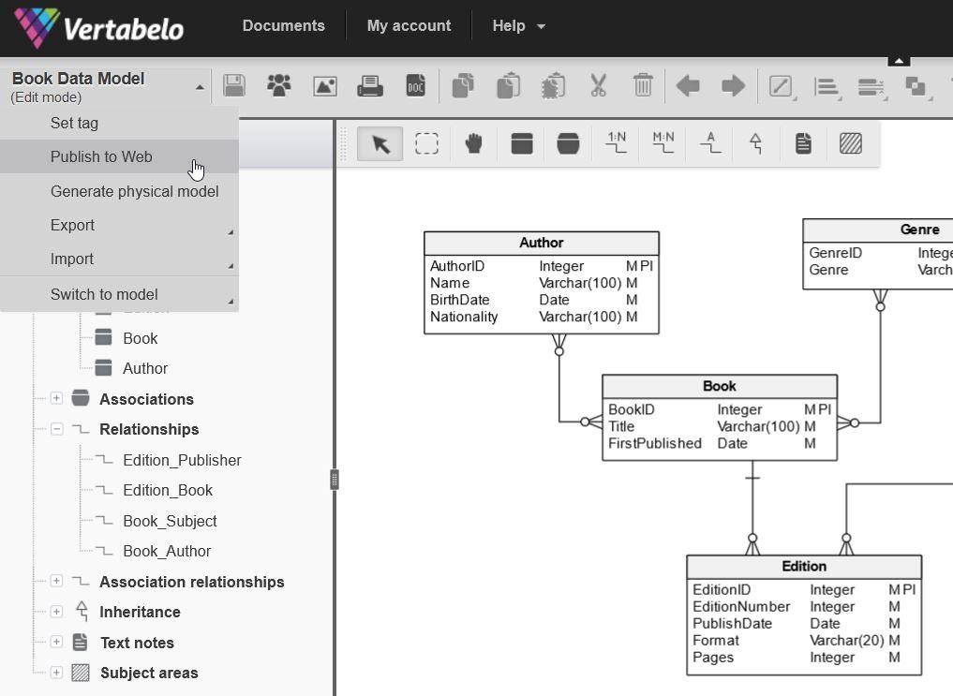
Task: Collapse the top toolbar with up arrow
Action: coord(899,61)
